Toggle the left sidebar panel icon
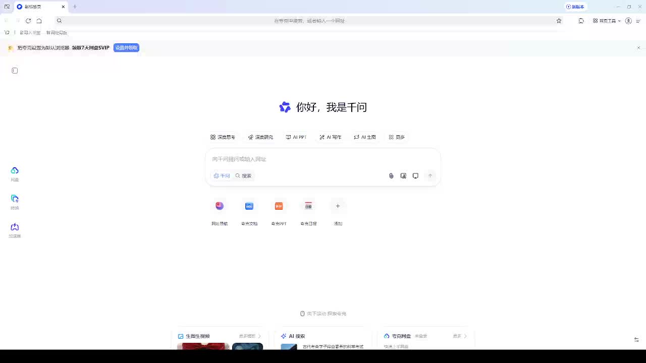This screenshot has width=646, height=363. tap(15, 71)
